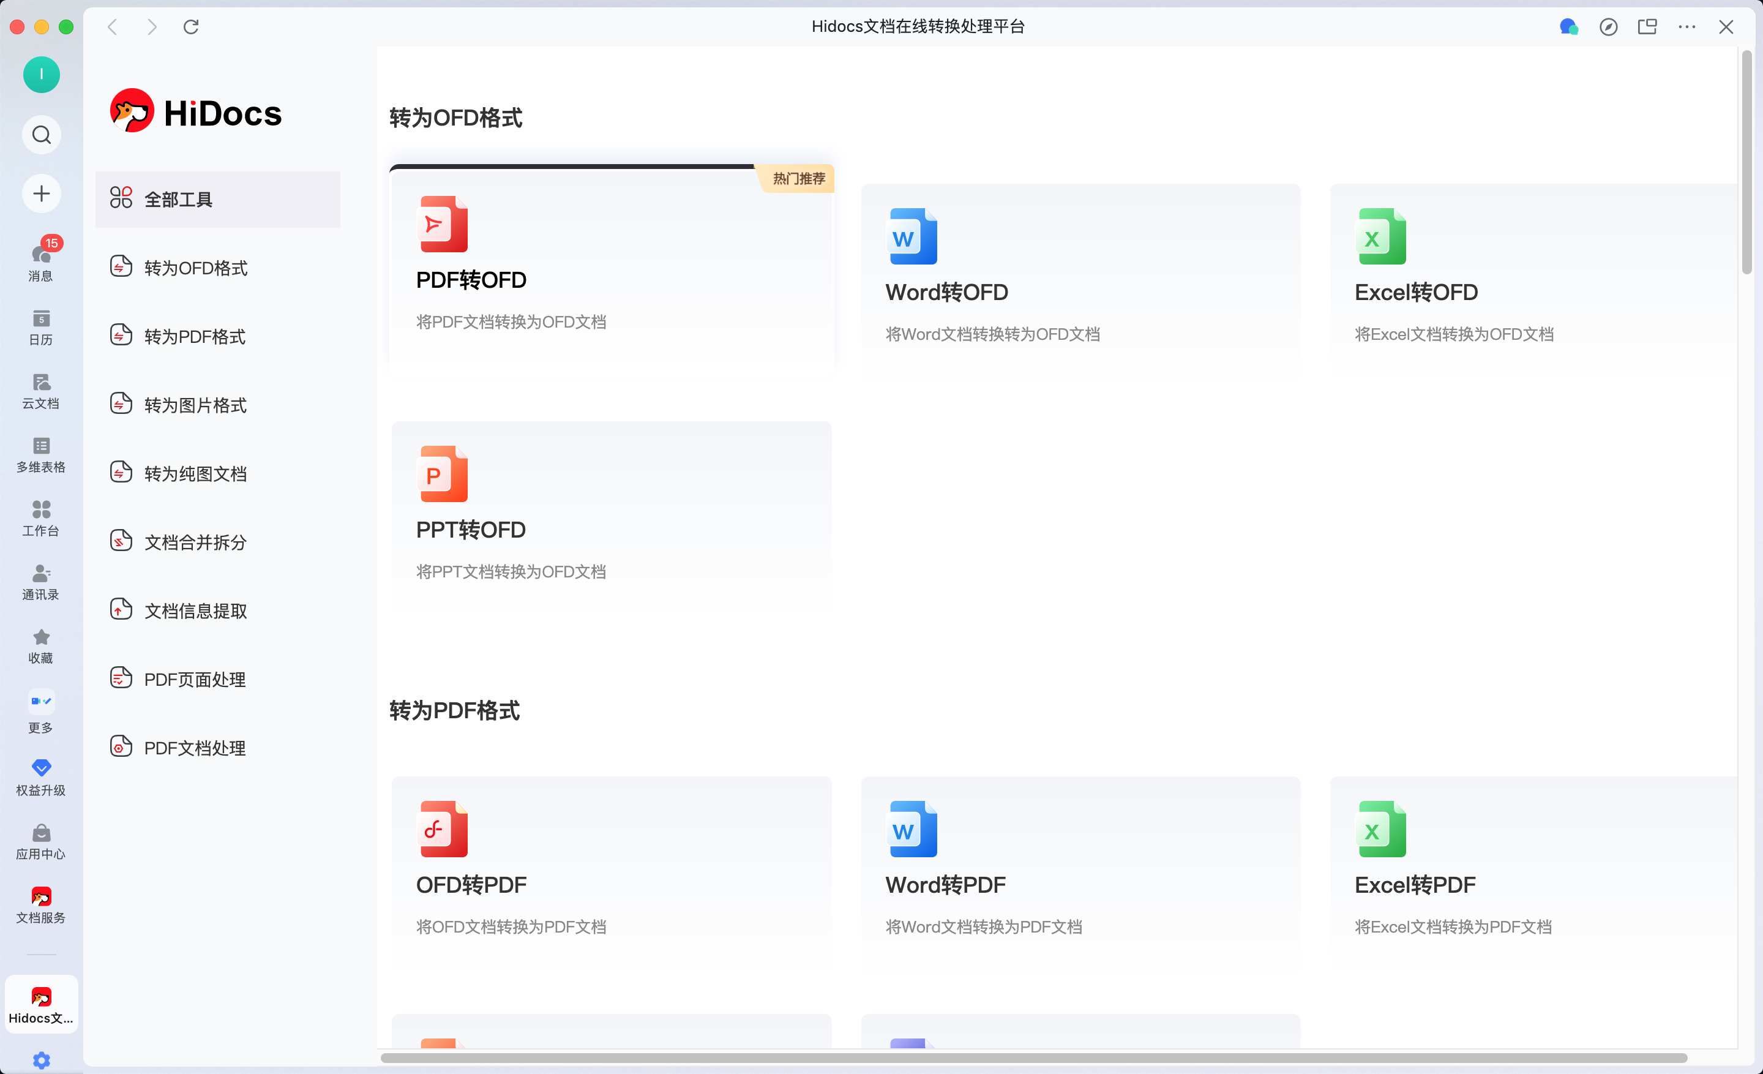Click the 转为OFD格式 section heading

(x=456, y=118)
